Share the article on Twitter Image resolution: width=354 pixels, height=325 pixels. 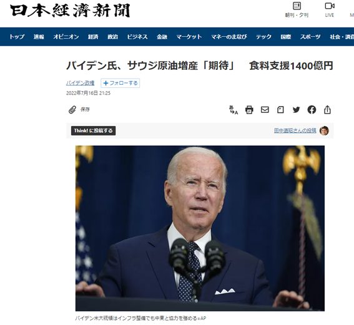pyautogui.click(x=296, y=110)
